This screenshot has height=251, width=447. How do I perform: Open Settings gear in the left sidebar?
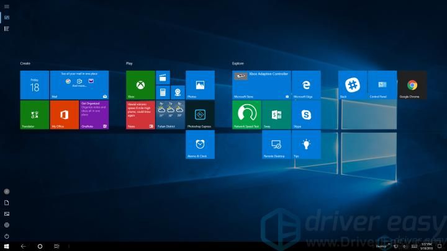(6, 225)
